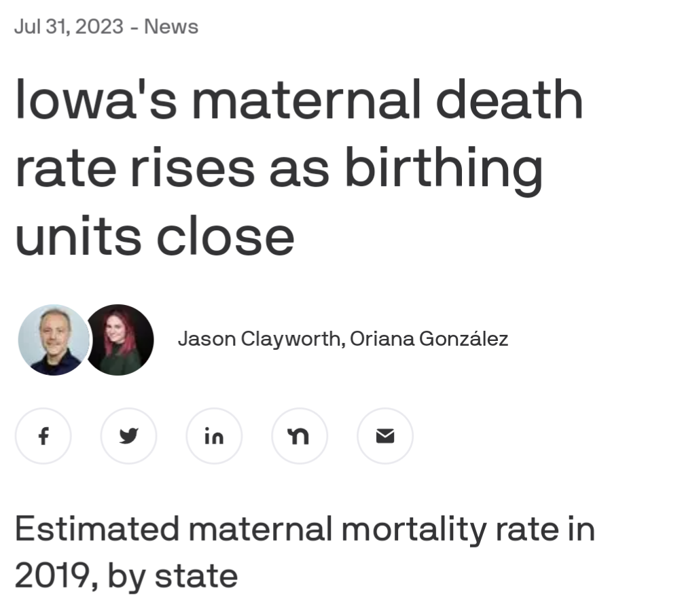
Task: Click the word "Estimated" in the chart title
Action: tap(96, 529)
